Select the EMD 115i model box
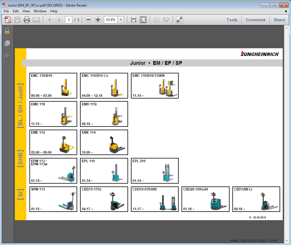 104,114
